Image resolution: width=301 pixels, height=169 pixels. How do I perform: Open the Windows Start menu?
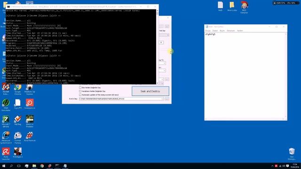tap(4, 166)
